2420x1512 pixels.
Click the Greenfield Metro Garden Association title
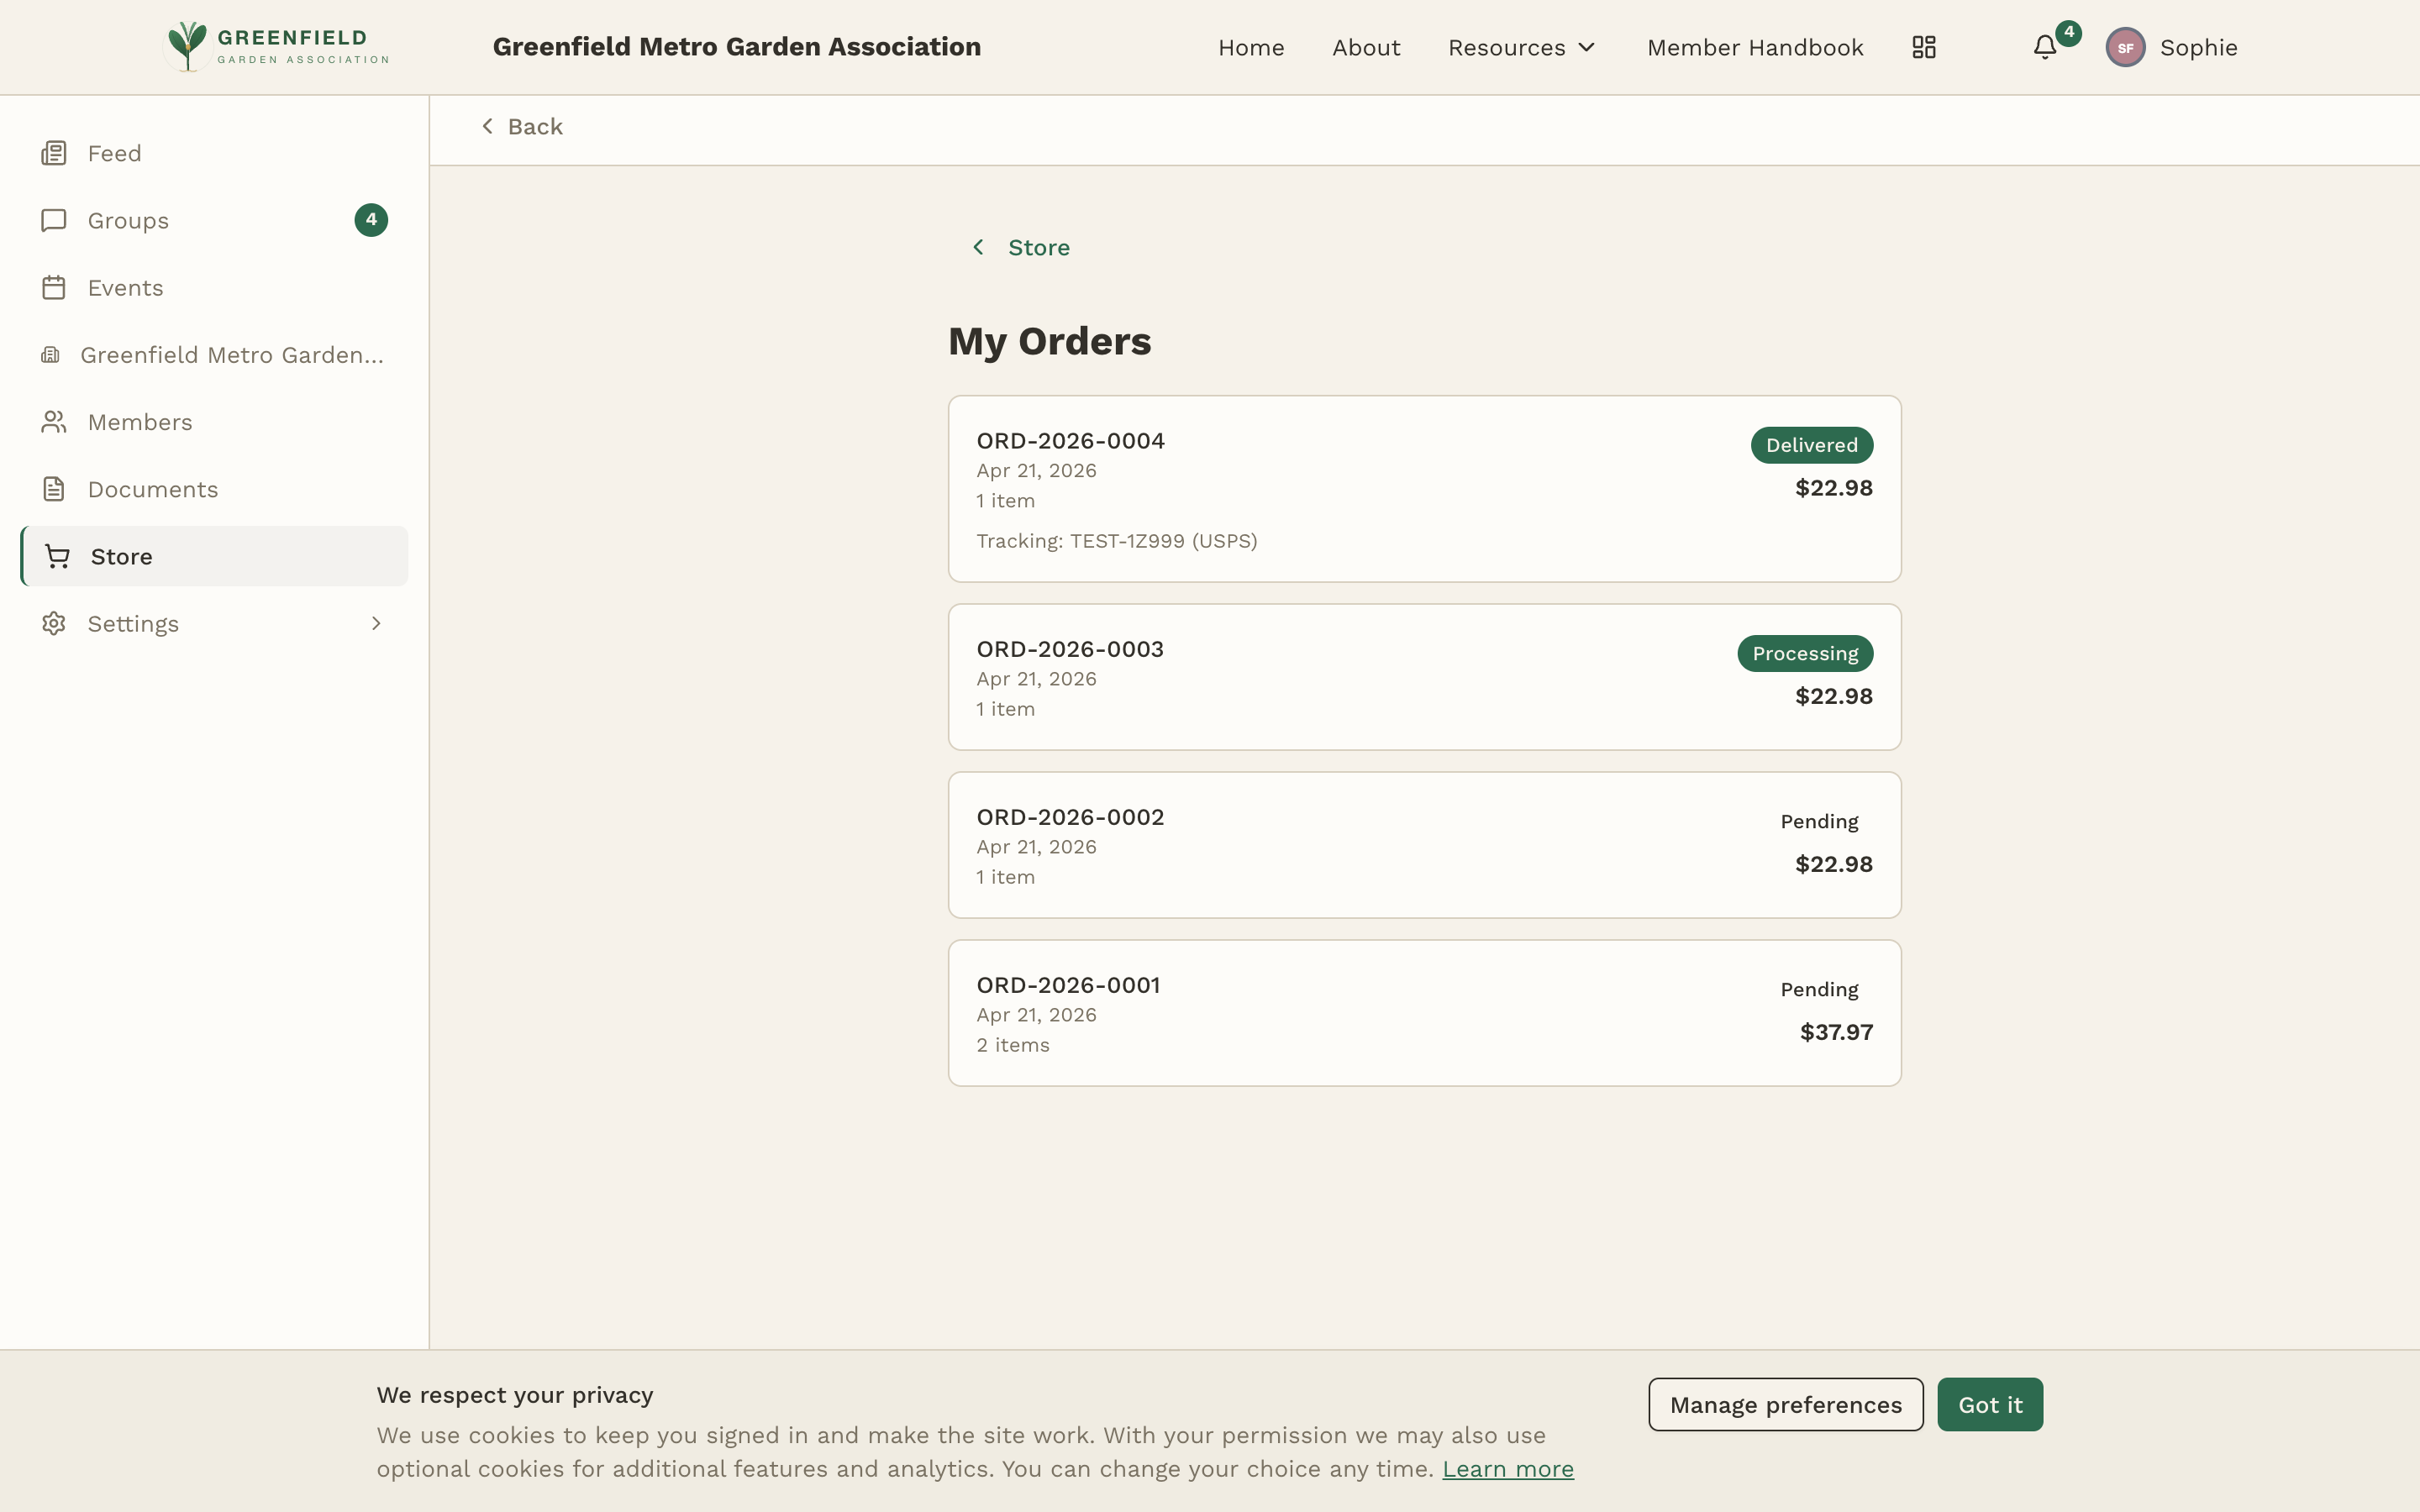point(736,46)
